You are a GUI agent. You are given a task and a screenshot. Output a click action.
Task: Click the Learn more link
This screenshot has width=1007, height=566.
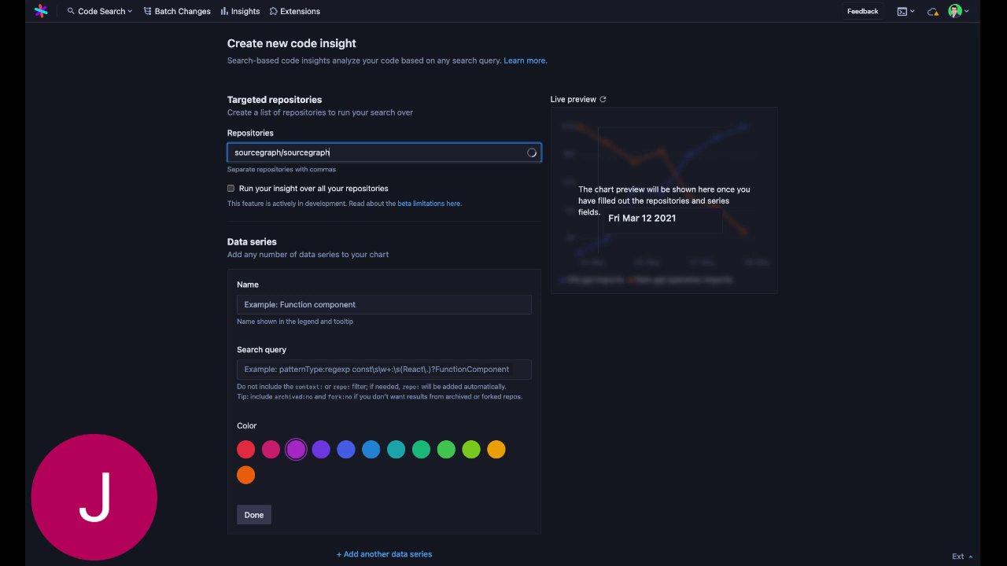pyautogui.click(x=525, y=61)
